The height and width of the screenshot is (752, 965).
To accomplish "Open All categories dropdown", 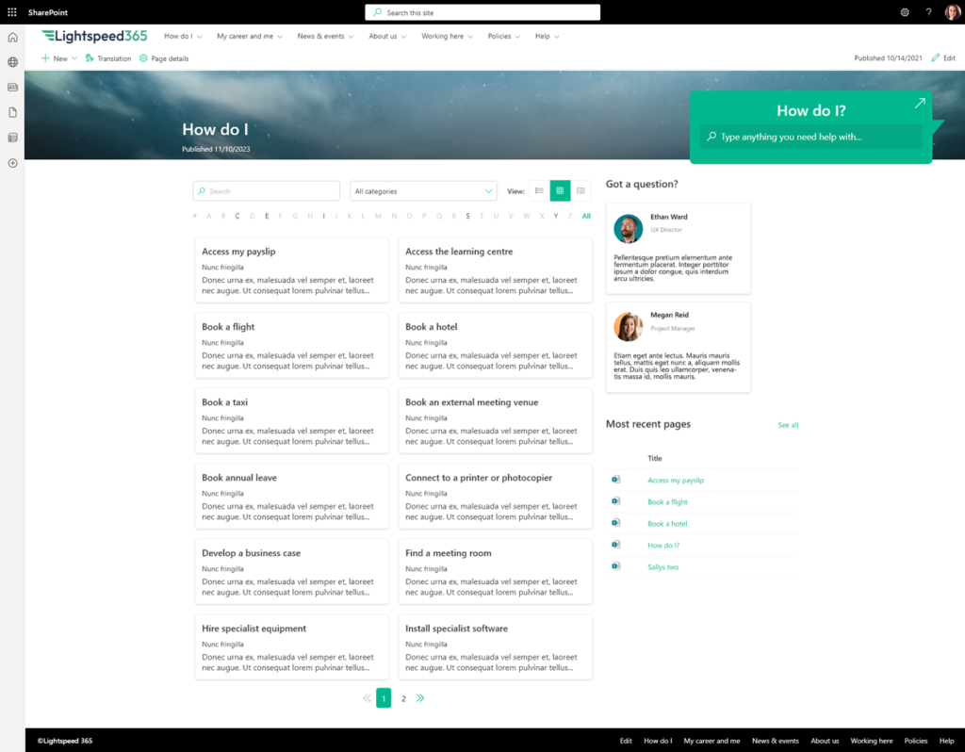I will click(x=423, y=190).
